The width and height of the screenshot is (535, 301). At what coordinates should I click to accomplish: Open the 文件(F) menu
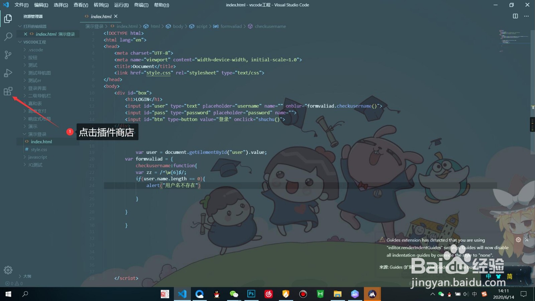(x=21, y=5)
